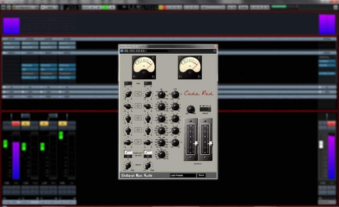
Task: Click the left channel fourth band gain knob
Action: [x=128, y=130]
